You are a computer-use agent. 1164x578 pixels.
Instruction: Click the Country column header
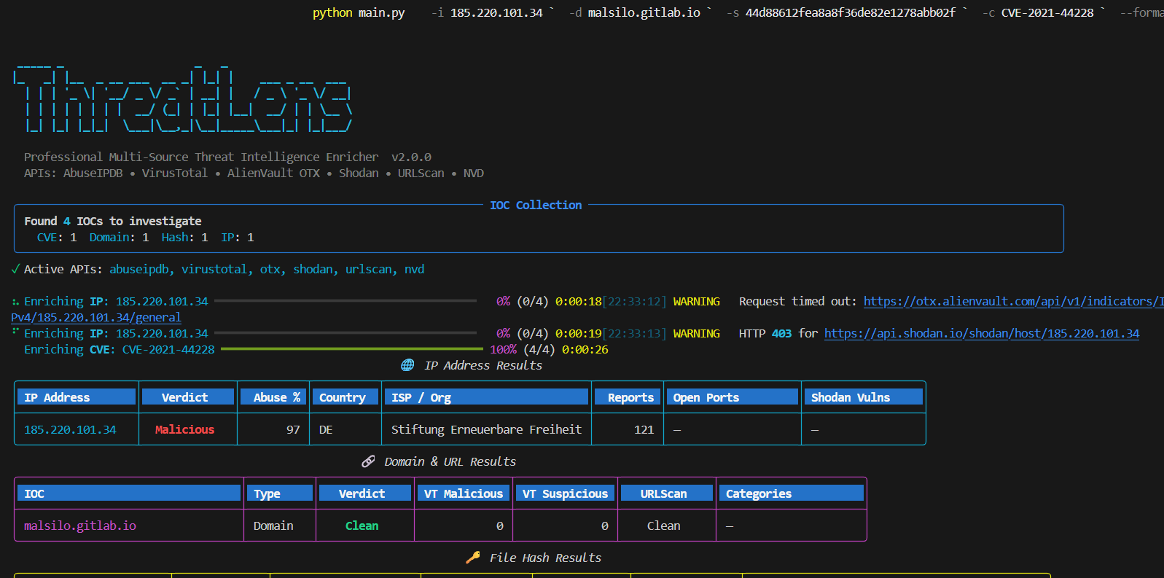pyautogui.click(x=345, y=397)
